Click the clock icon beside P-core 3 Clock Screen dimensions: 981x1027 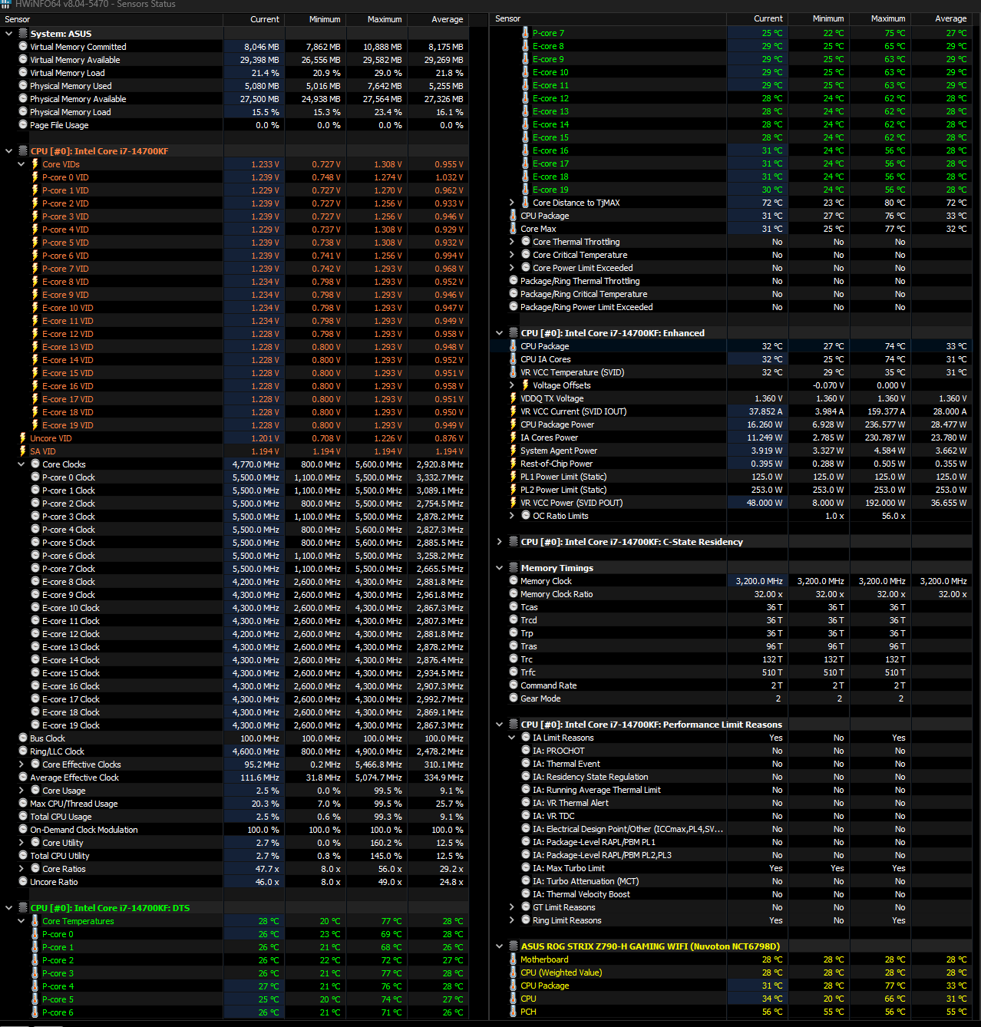point(35,517)
